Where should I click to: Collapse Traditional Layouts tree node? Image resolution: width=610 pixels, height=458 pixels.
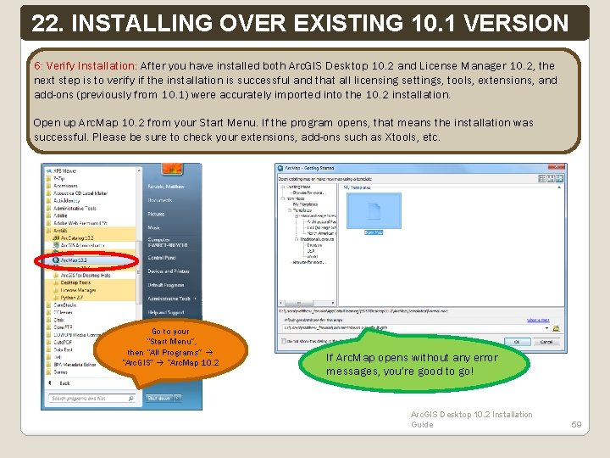pos(296,239)
